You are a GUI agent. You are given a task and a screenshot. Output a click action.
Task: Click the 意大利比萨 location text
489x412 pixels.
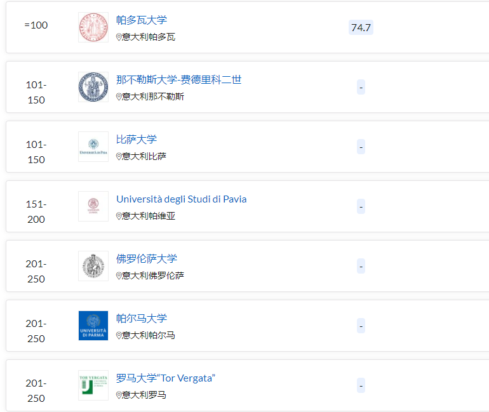pos(144,156)
